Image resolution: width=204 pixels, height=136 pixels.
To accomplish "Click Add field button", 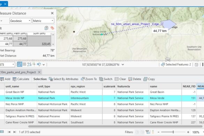I will point(5,79).
